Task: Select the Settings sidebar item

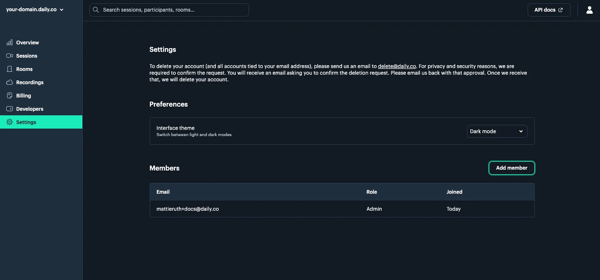Action: tap(41, 122)
